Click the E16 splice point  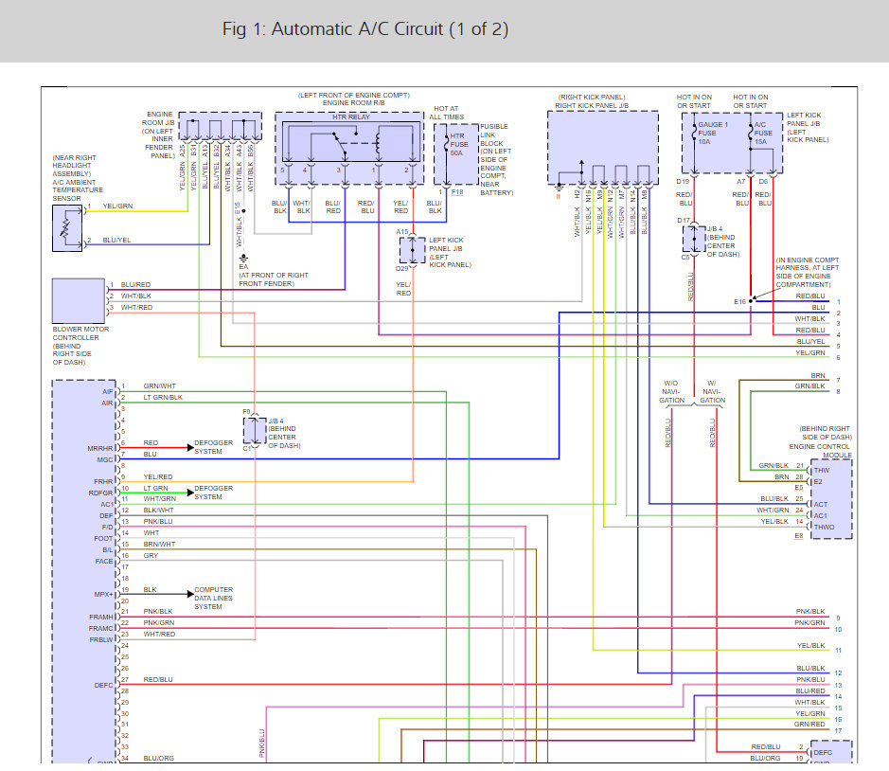coord(751,300)
